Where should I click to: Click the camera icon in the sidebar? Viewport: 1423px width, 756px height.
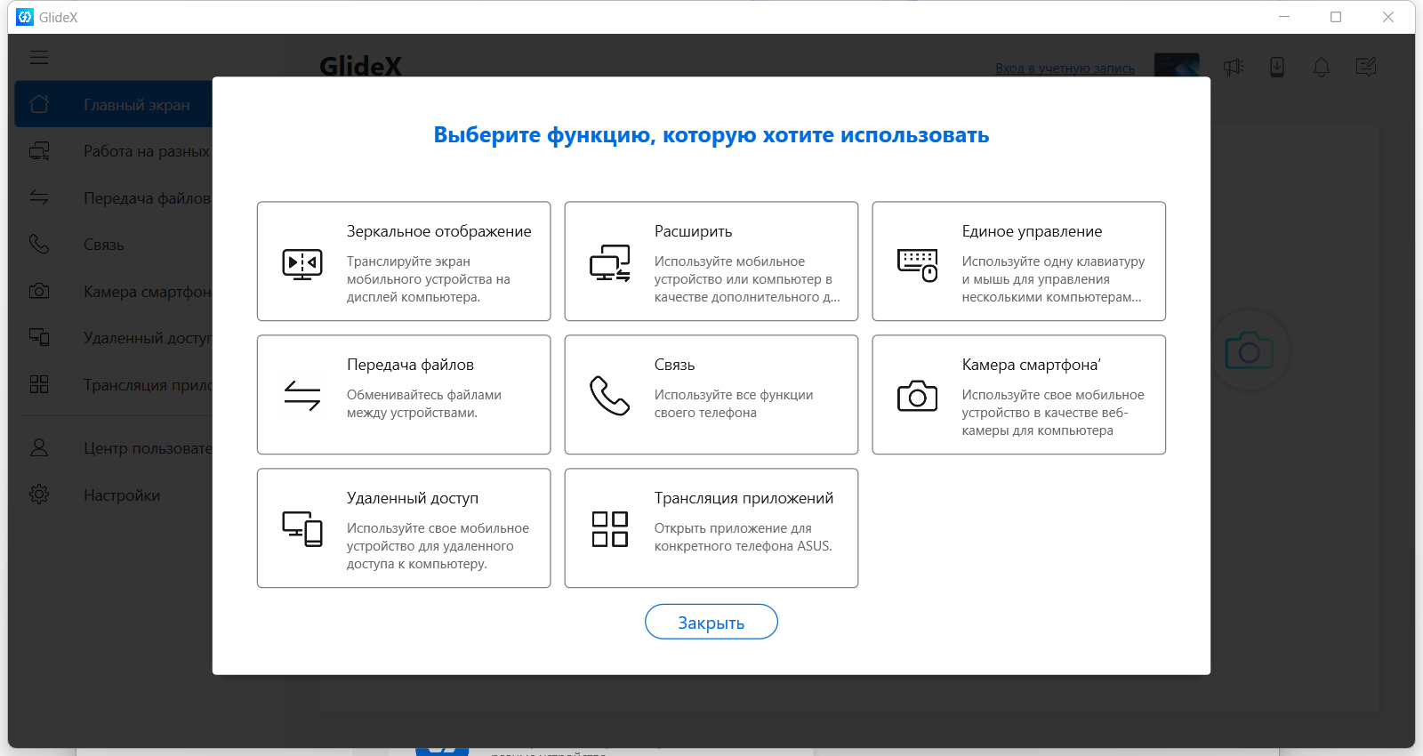click(x=39, y=291)
